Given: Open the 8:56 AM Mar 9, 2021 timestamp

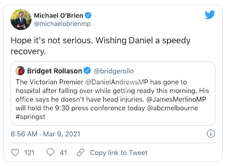Looking at the screenshot, I should pyautogui.click(x=45, y=134).
